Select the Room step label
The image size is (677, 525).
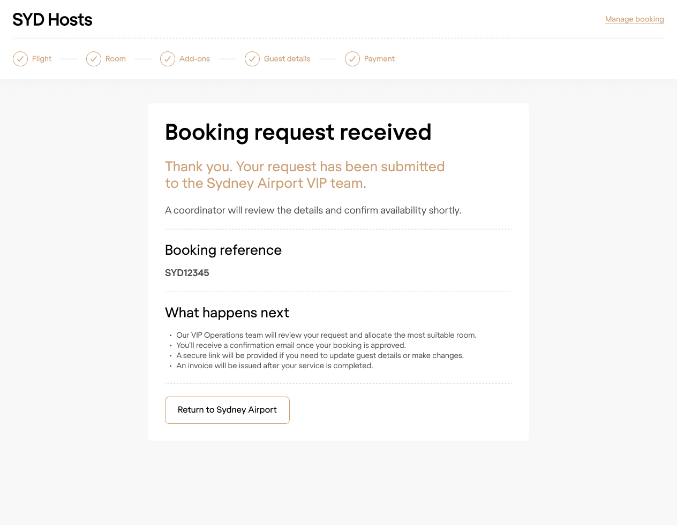point(116,59)
